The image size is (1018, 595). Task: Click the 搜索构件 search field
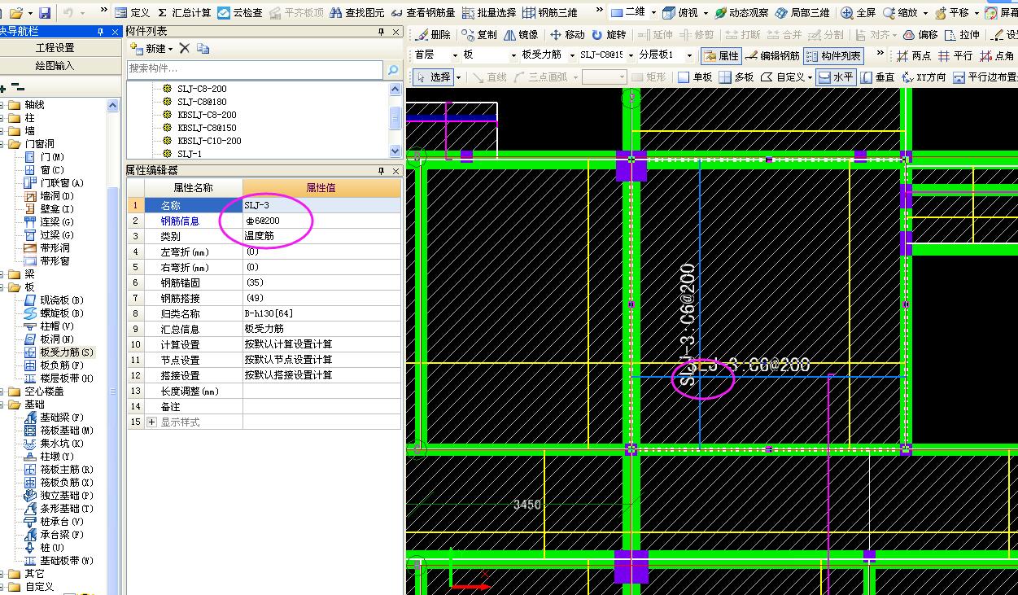[255, 69]
